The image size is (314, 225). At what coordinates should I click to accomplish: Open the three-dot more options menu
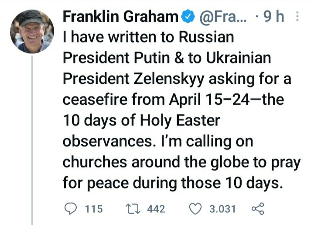click(x=297, y=17)
